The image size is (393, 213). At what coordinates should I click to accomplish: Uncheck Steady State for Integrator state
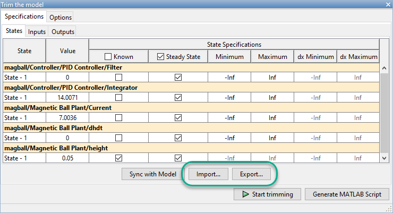coord(178,97)
